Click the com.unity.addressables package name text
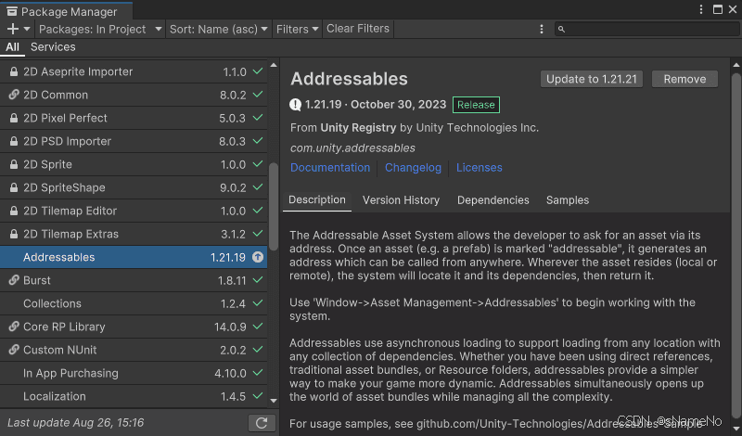The height and width of the screenshot is (436, 742). pyautogui.click(x=352, y=148)
